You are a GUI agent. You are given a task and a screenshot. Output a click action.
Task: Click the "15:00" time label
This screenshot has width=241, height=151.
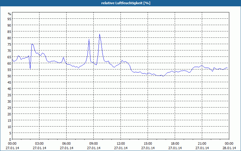[148, 144]
